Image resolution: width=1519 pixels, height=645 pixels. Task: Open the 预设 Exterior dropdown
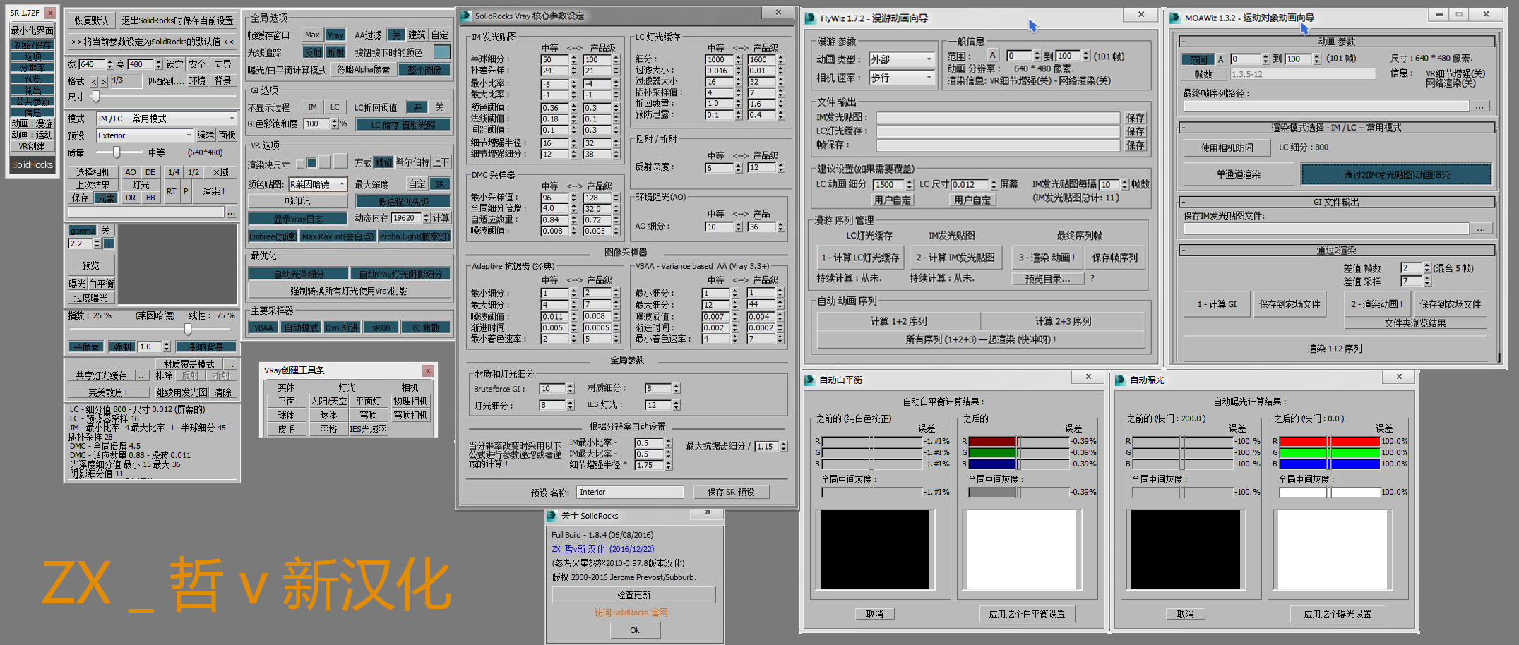click(145, 135)
